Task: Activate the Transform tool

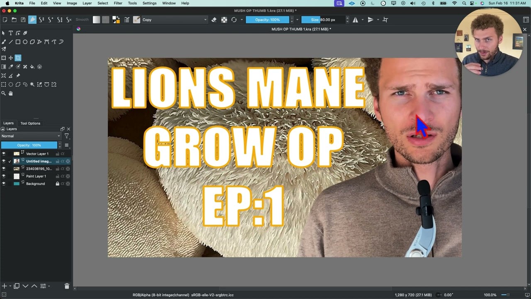Action: tap(4, 58)
